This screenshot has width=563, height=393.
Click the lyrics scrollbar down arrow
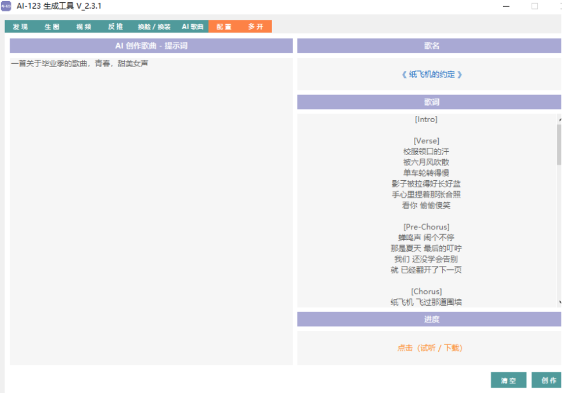click(559, 302)
